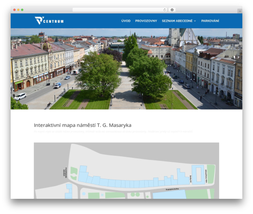Click the download icon beside the address bar
This screenshot has height=214, width=253.
pyautogui.click(x=172, y=10)
